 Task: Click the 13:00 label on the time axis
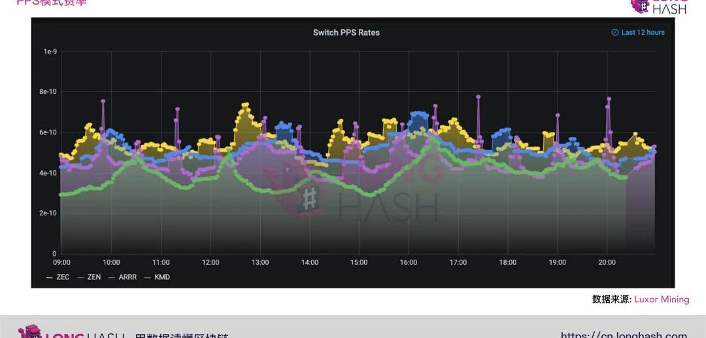(x=260, y=262)
